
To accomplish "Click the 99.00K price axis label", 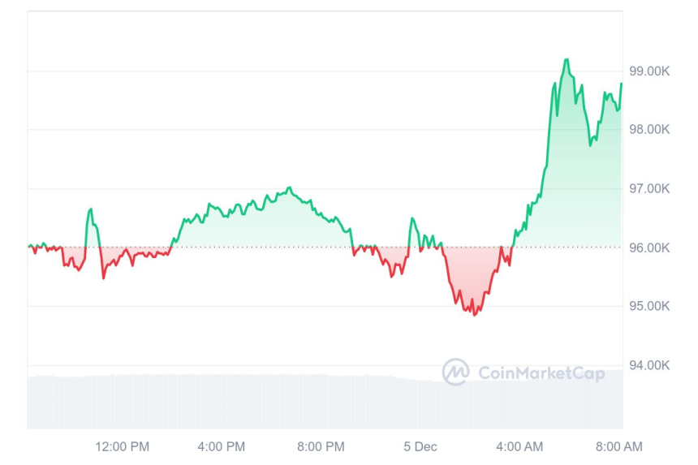I will pos(649,71).
